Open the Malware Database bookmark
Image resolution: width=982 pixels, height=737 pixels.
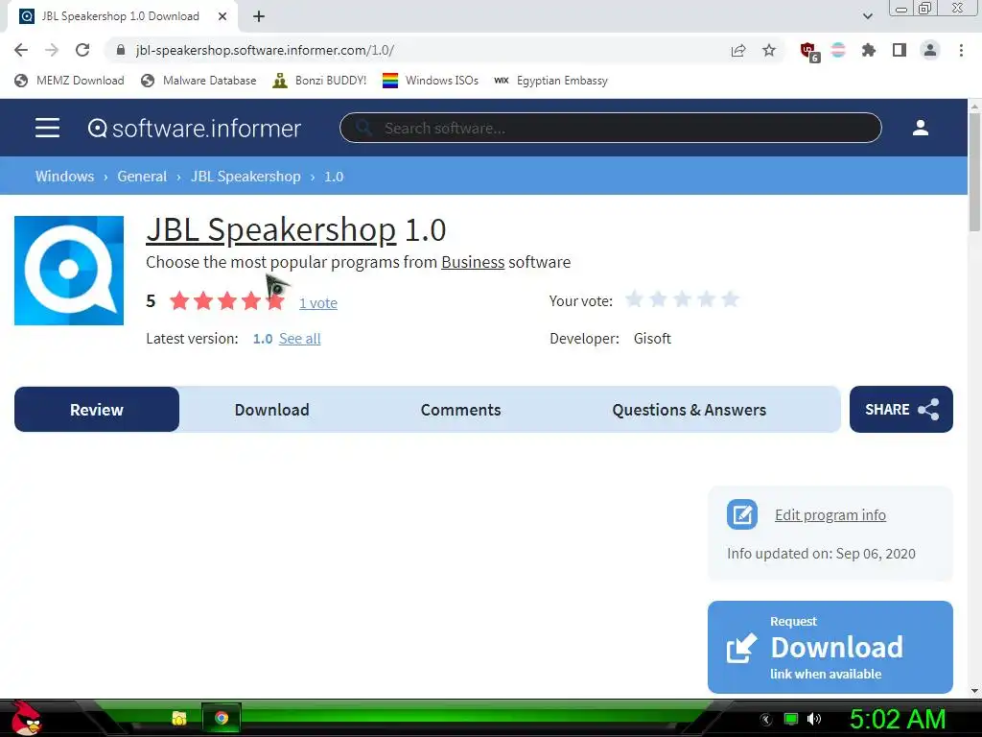pyautogui.click(x=199, y=81)
